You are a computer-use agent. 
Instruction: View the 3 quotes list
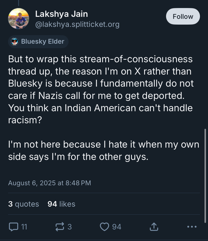(x=24, y=204)
